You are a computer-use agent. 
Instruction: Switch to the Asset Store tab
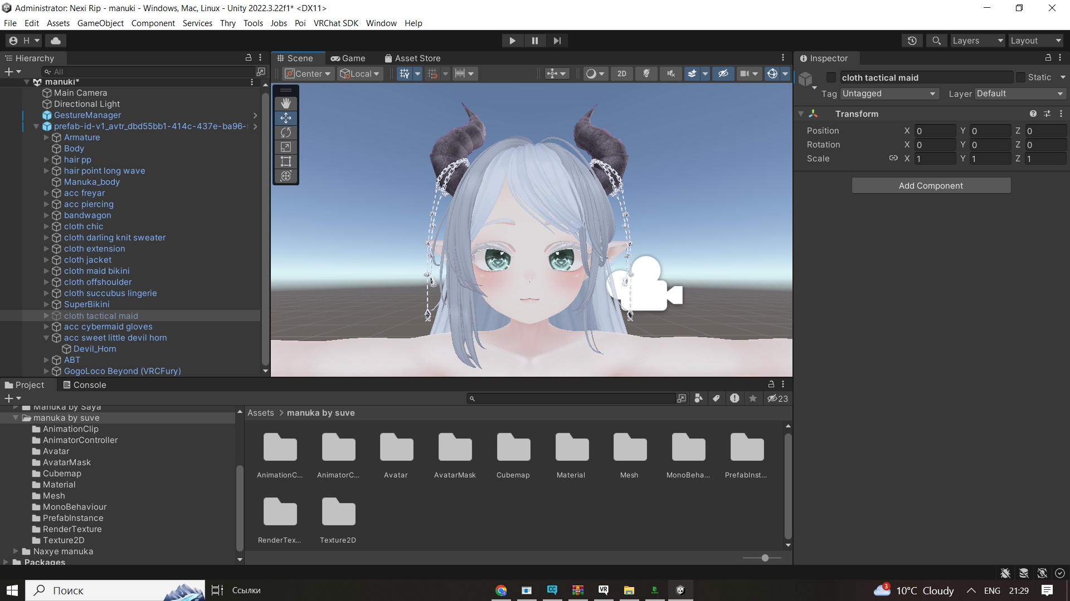[412, 58]
